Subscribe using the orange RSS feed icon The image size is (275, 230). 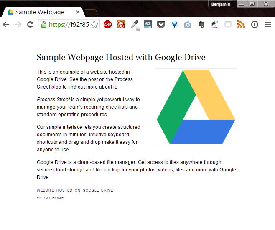241,25
